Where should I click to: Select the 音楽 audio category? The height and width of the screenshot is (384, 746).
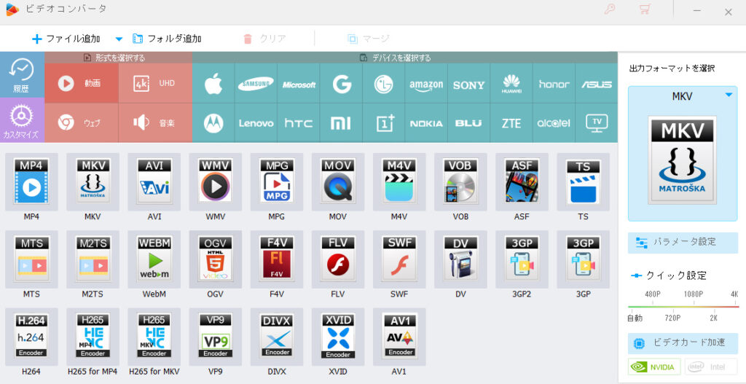pyautogui.click(x=155, y=123)
